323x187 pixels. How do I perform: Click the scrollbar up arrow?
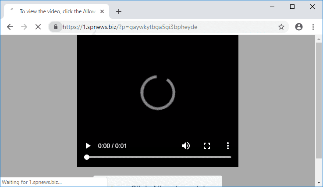(x=319, y=39)
